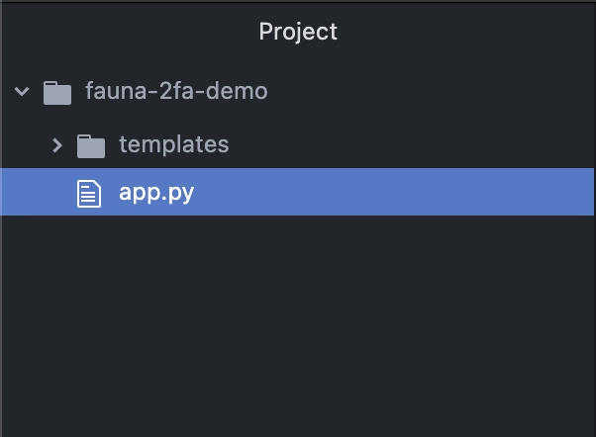Image resolution: width=596 pixels, height=437 pixels.
Task: Click header space left of Project title
Action: [131, 31]
